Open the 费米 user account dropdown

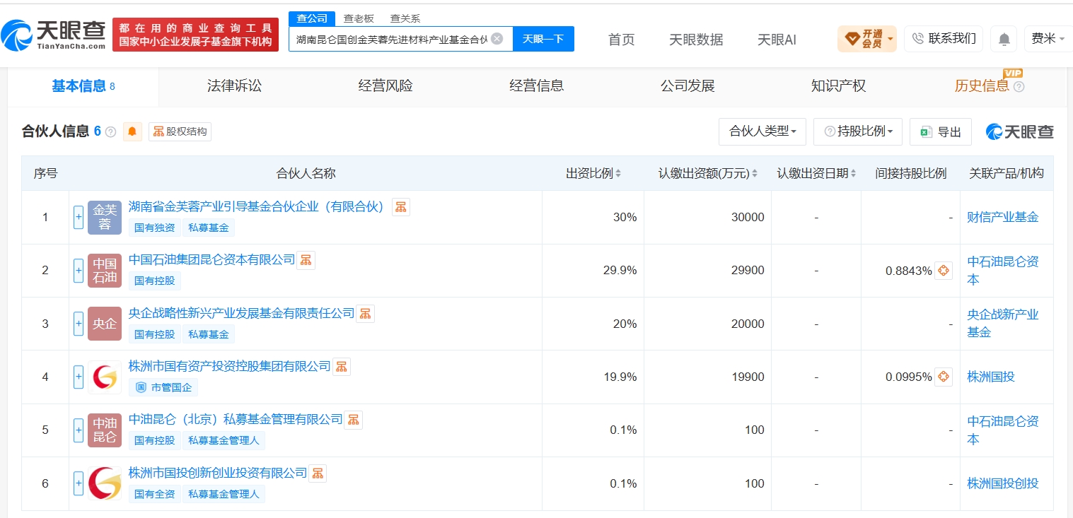[x=1047, y=39]
